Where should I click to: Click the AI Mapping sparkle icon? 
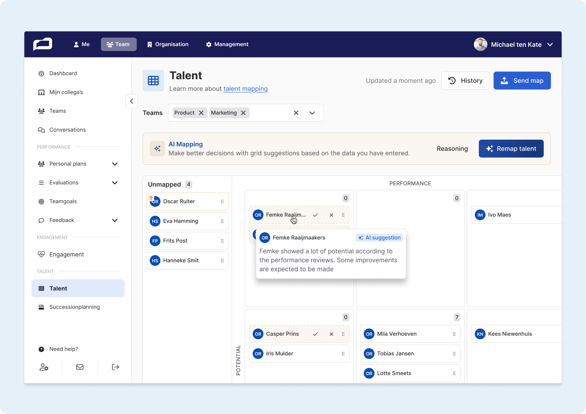157,148
